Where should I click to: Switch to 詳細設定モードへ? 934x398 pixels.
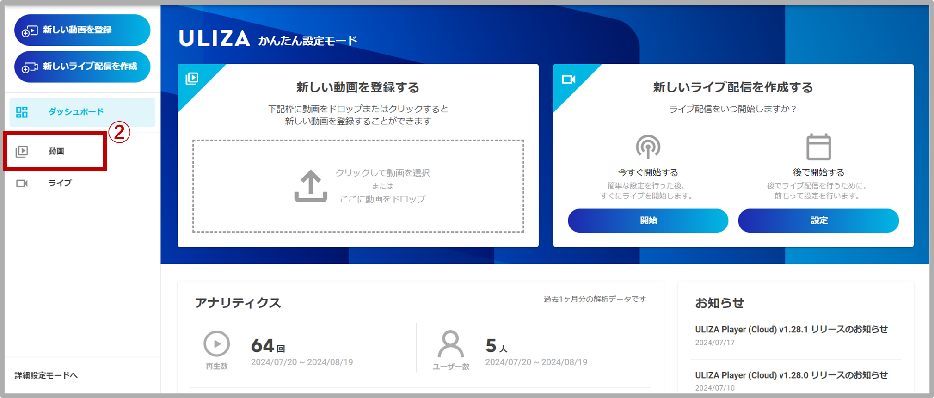pos(46,375)
